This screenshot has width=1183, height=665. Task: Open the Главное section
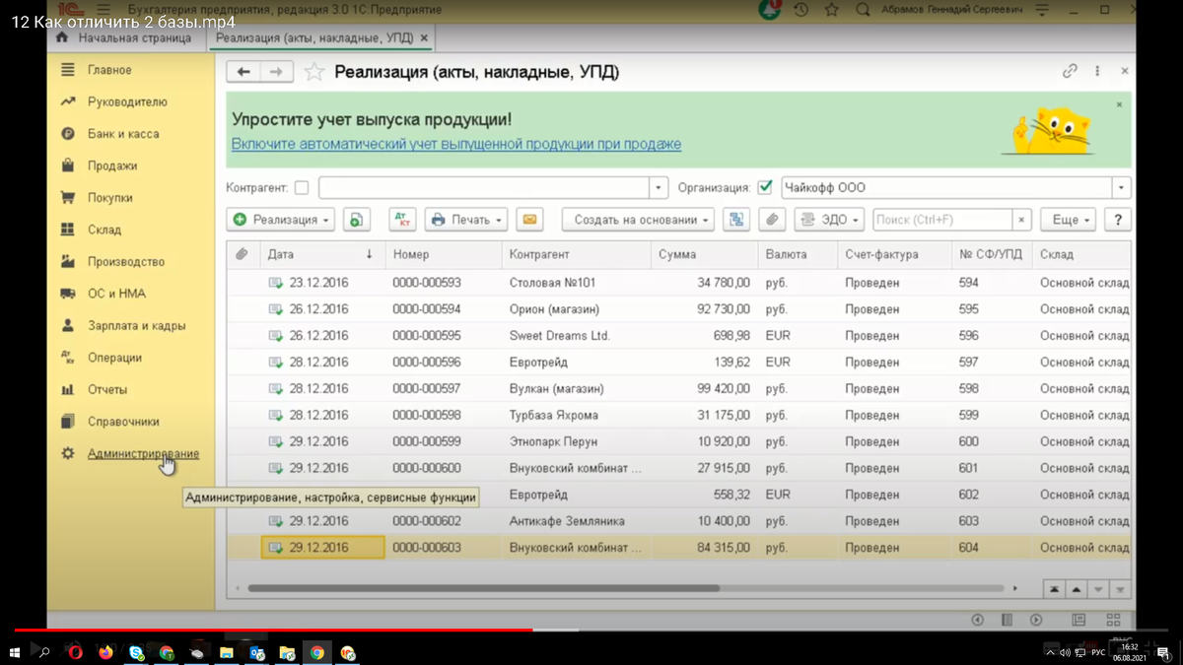(x=108, y=70)
